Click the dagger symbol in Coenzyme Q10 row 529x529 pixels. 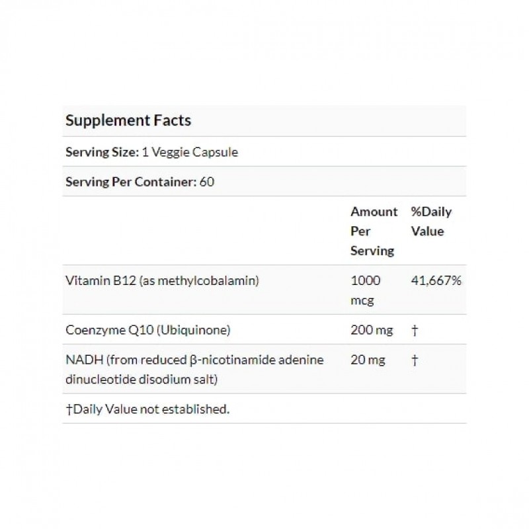415,331
